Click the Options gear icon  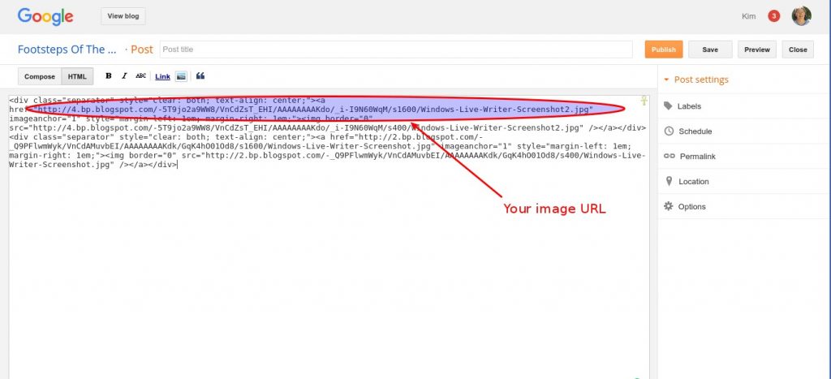point(669,206)
